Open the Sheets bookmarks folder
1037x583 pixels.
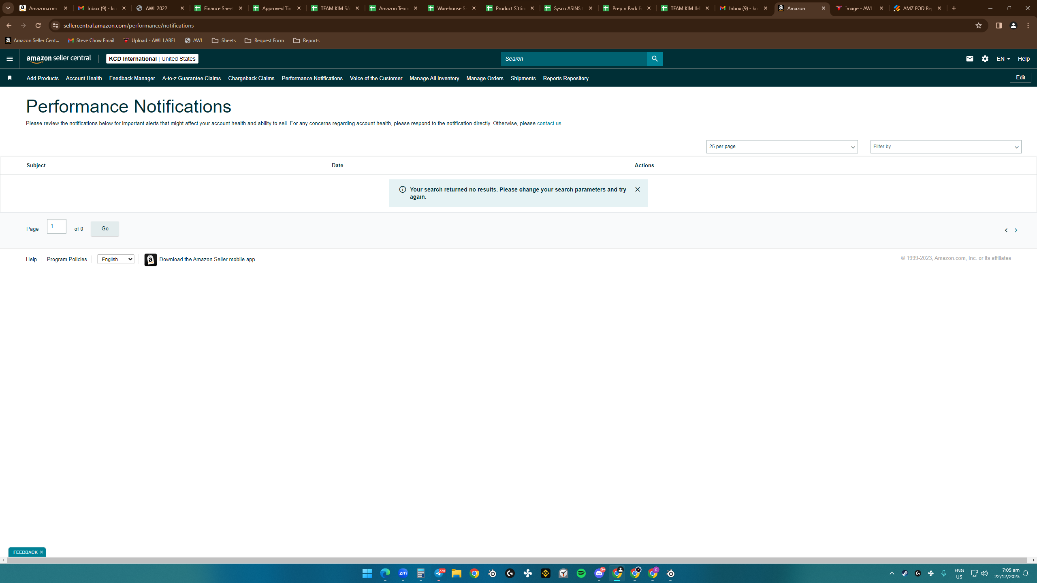coord(224,40)
